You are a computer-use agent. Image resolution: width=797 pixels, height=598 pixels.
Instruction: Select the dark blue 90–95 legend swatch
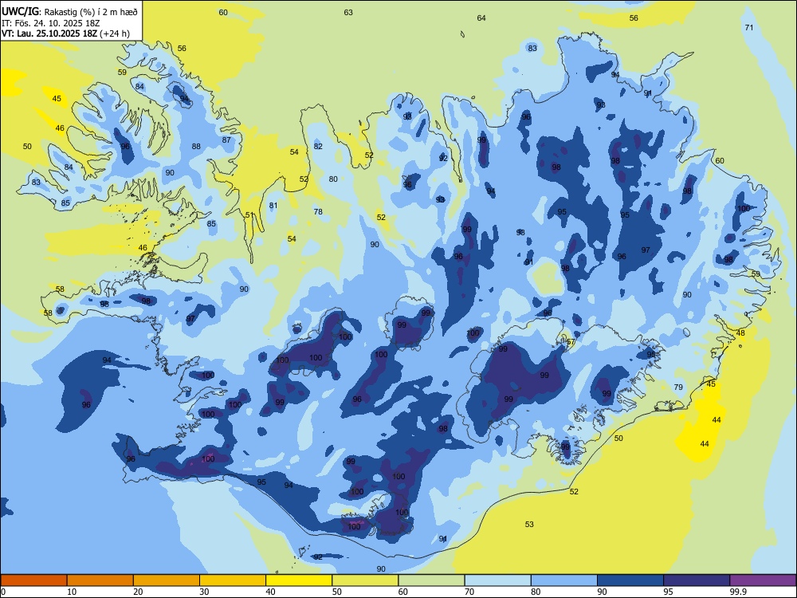pyautogui.click(x=630, y=580)
